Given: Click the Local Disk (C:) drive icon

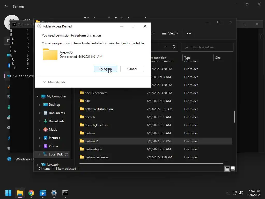Looking at the screenshot, I should click(x=46, y=154).
